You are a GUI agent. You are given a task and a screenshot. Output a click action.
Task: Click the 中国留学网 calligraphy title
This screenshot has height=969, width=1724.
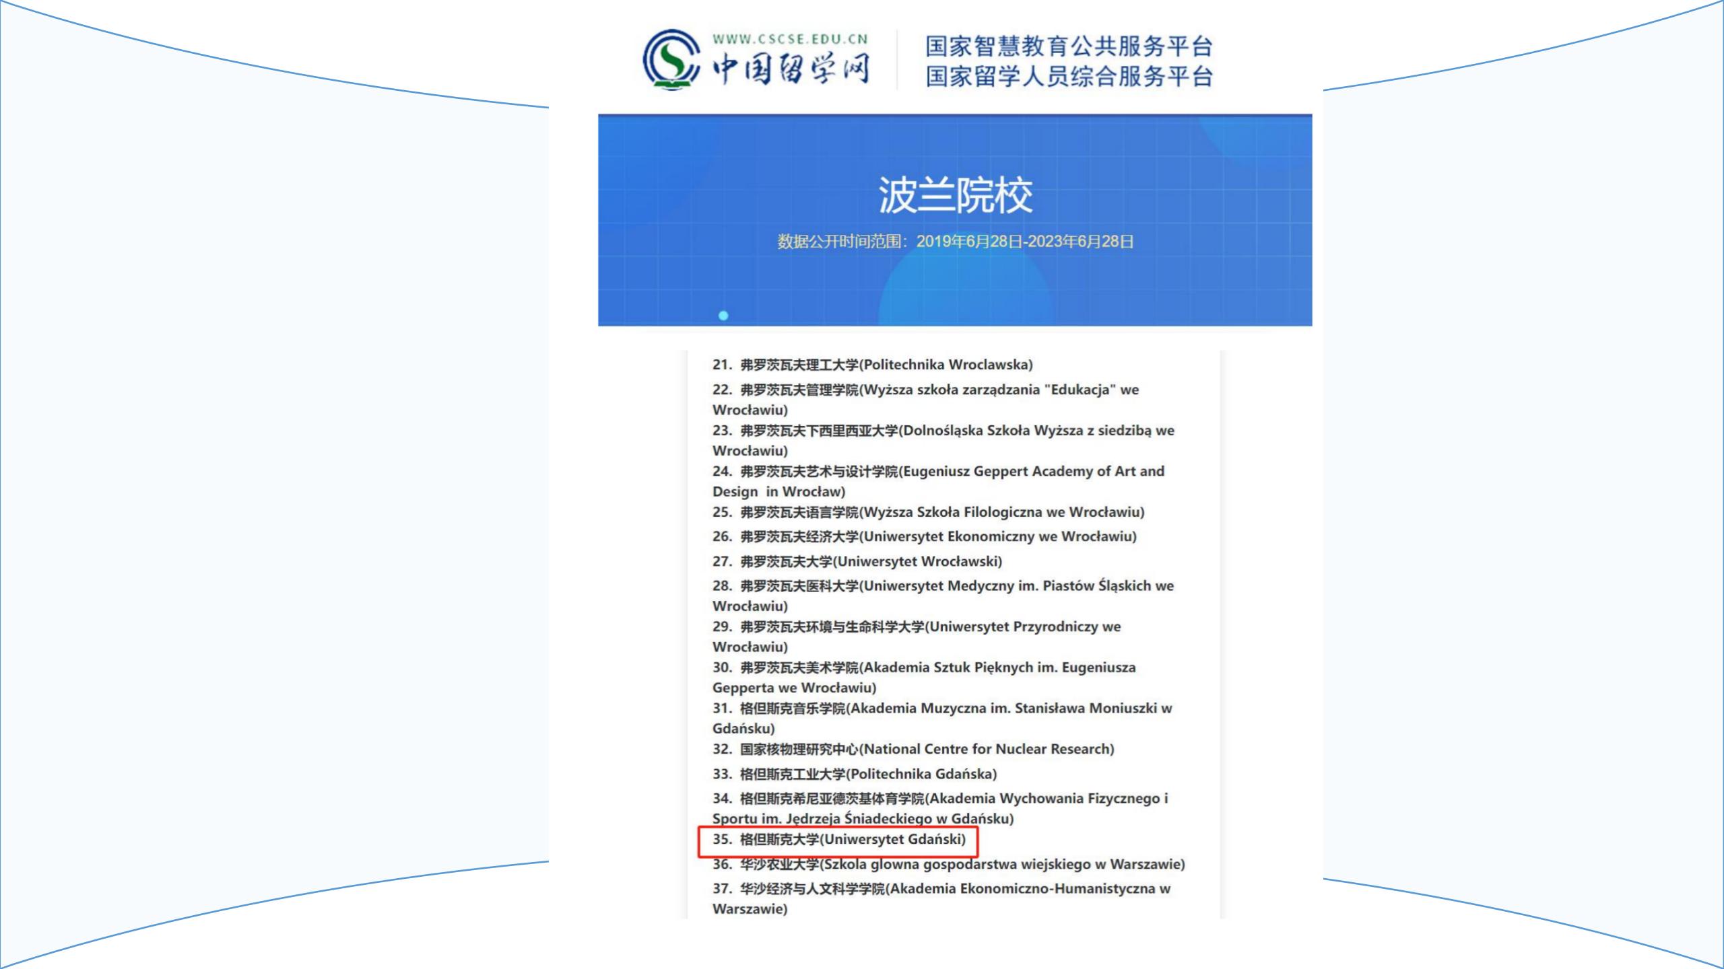791,69
